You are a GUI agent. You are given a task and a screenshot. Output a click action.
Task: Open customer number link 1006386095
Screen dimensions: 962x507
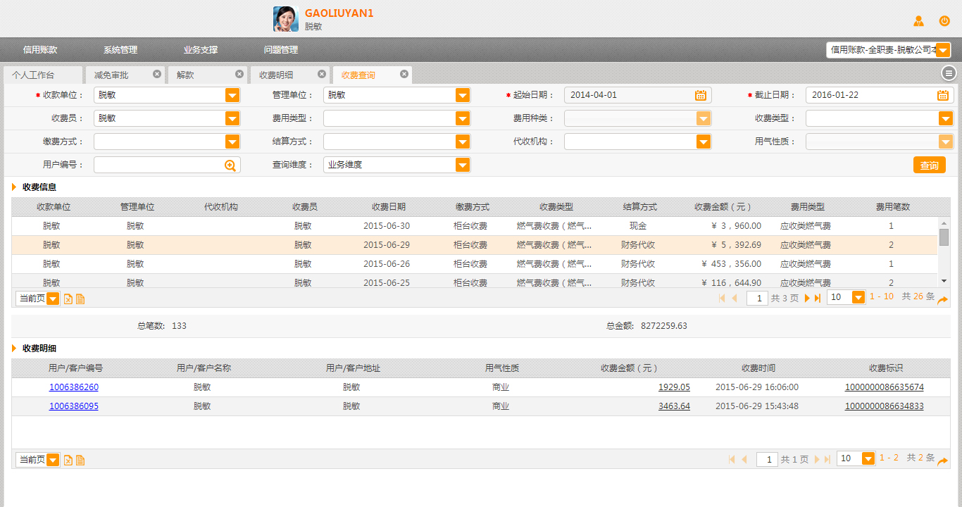(74, 406)
